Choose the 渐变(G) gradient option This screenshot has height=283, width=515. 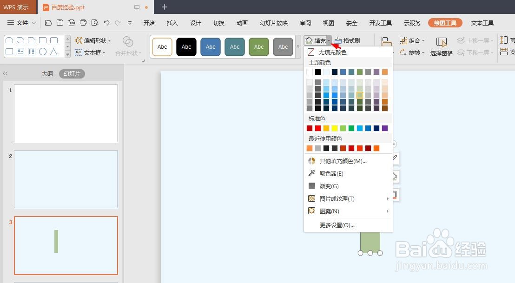point(348,186)
